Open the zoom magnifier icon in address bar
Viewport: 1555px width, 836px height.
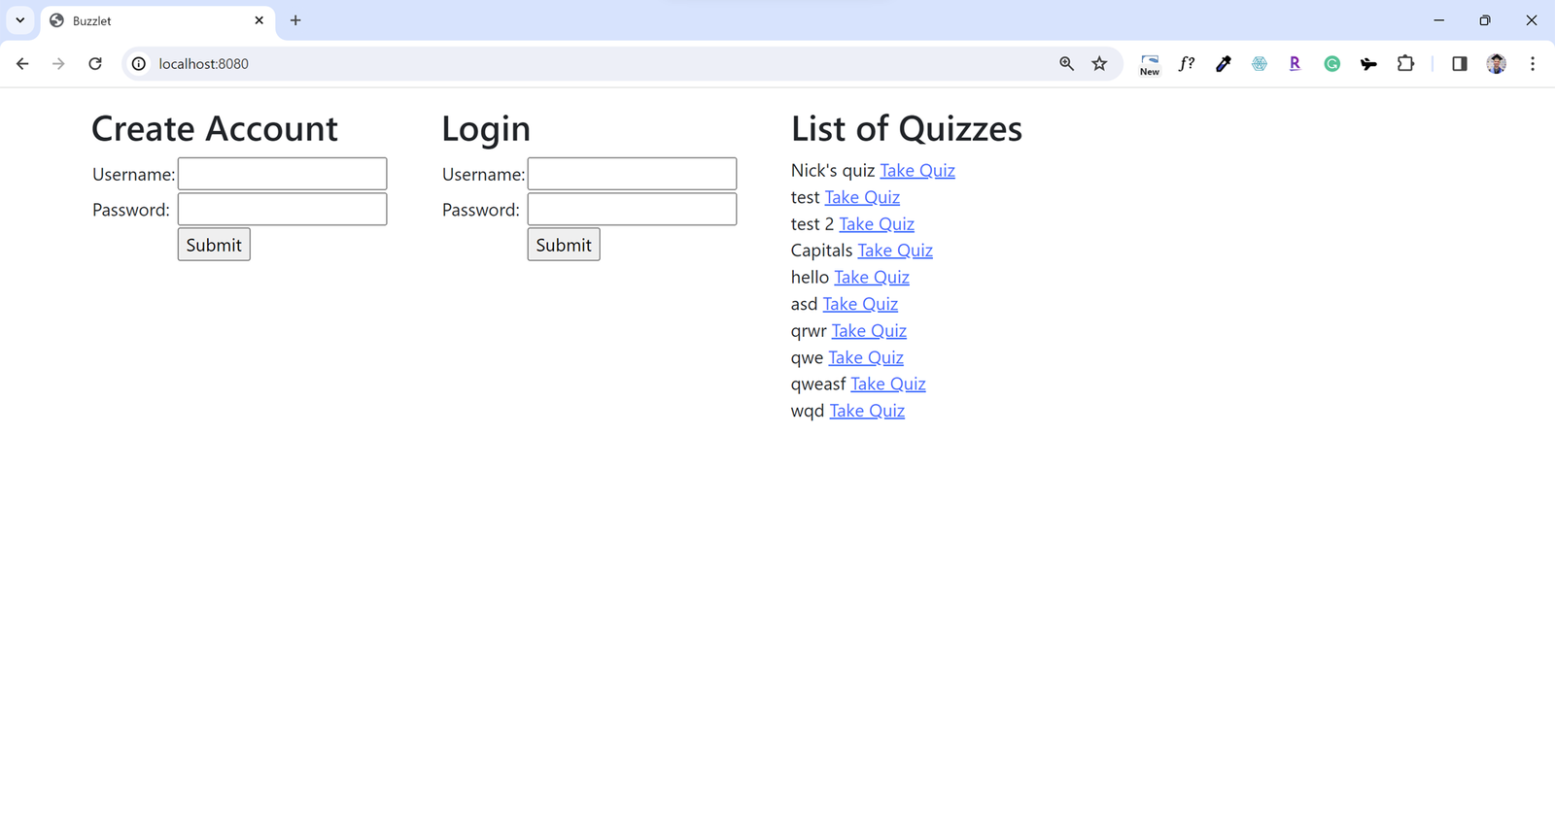[x=1066, y=64]
